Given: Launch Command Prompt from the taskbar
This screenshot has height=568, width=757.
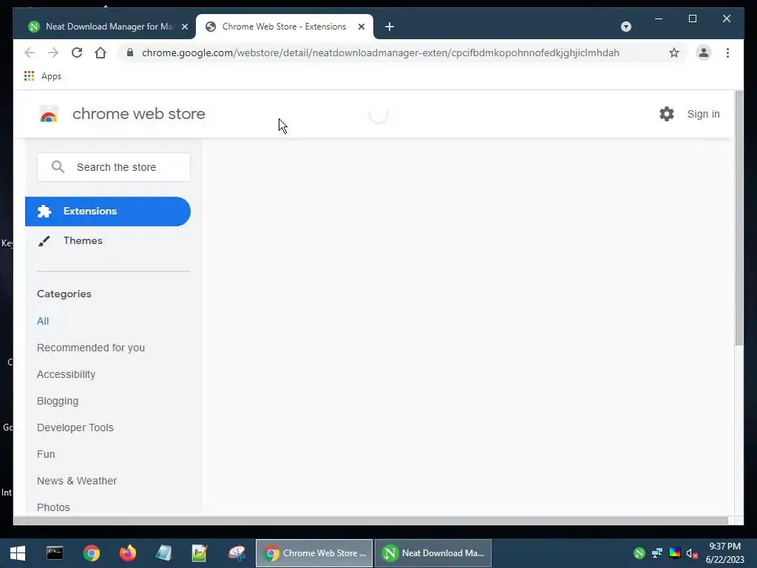Looking at the screenshot, I should (x=55, y=553).
